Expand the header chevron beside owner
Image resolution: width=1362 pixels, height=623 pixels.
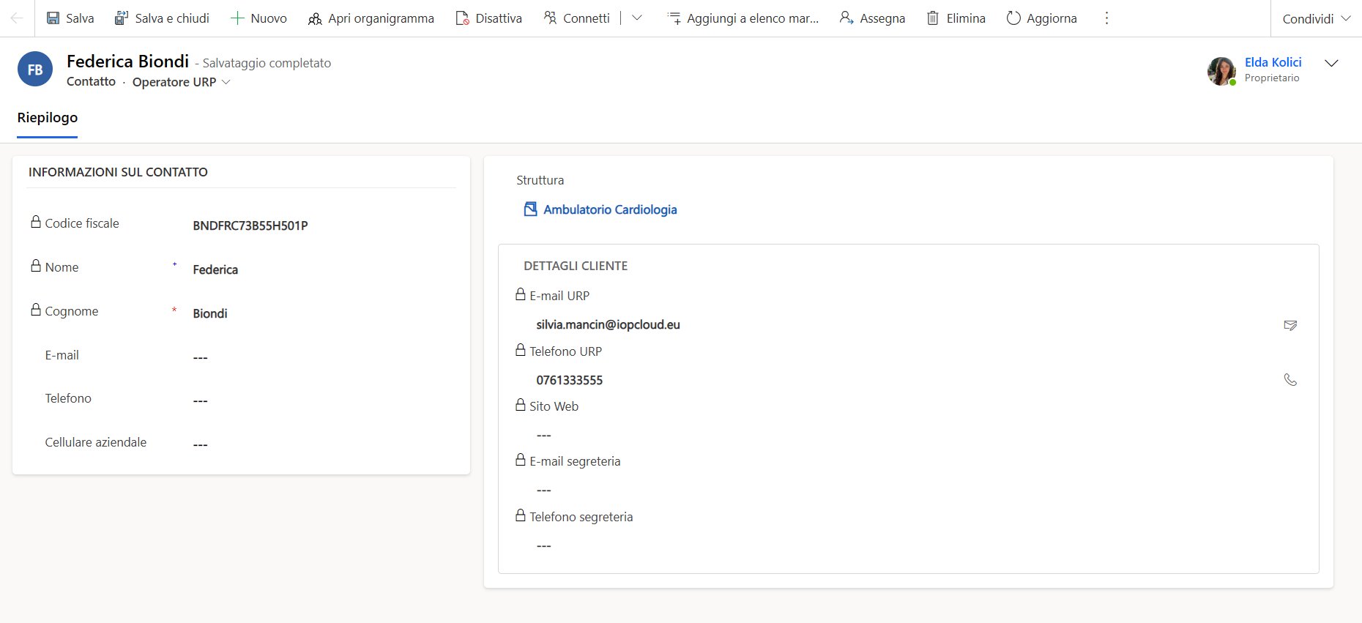click(1331, 63)
